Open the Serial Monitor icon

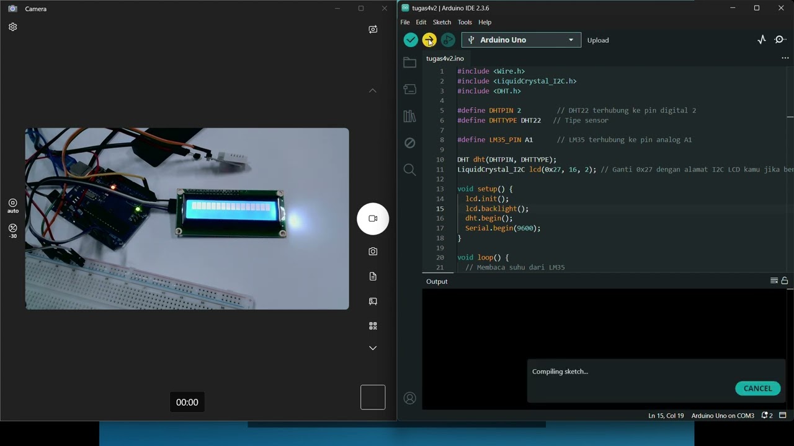coord(780,40)
